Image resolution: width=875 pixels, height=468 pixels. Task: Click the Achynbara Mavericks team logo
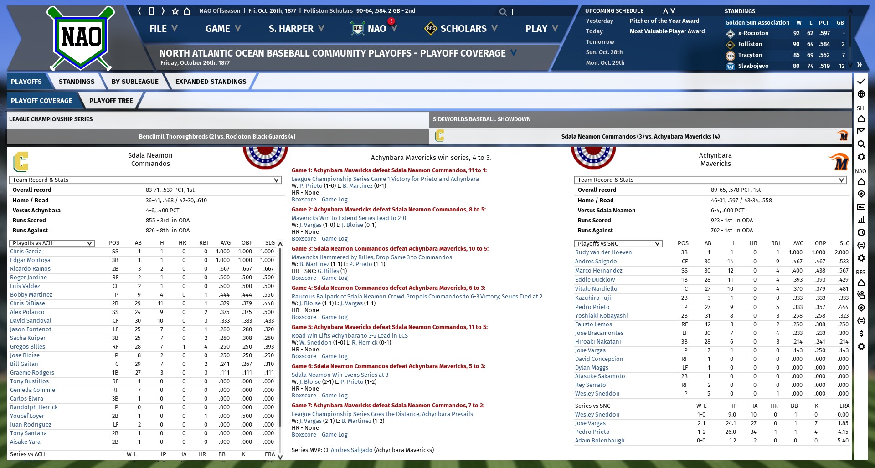click(838, 161)
